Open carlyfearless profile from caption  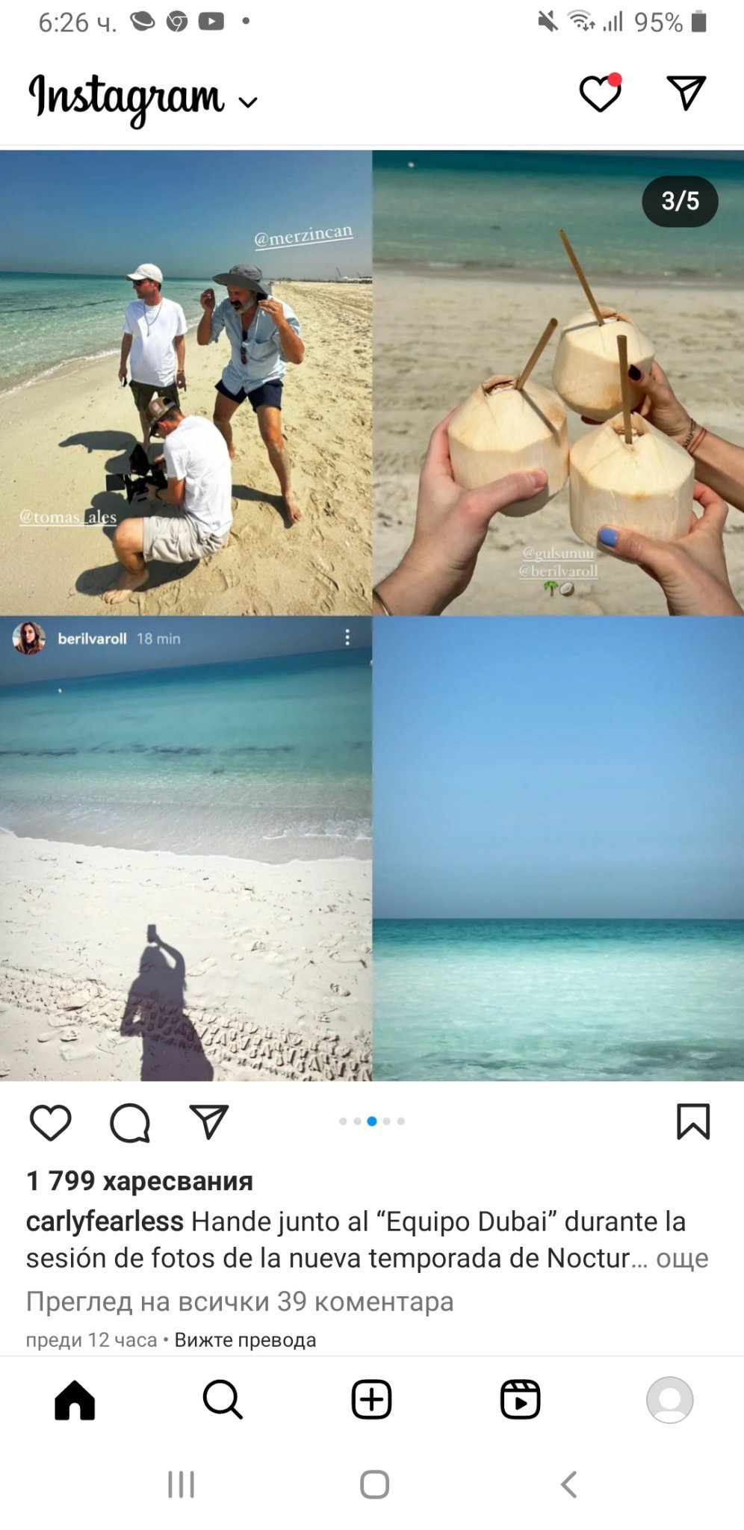(105, 1221)
